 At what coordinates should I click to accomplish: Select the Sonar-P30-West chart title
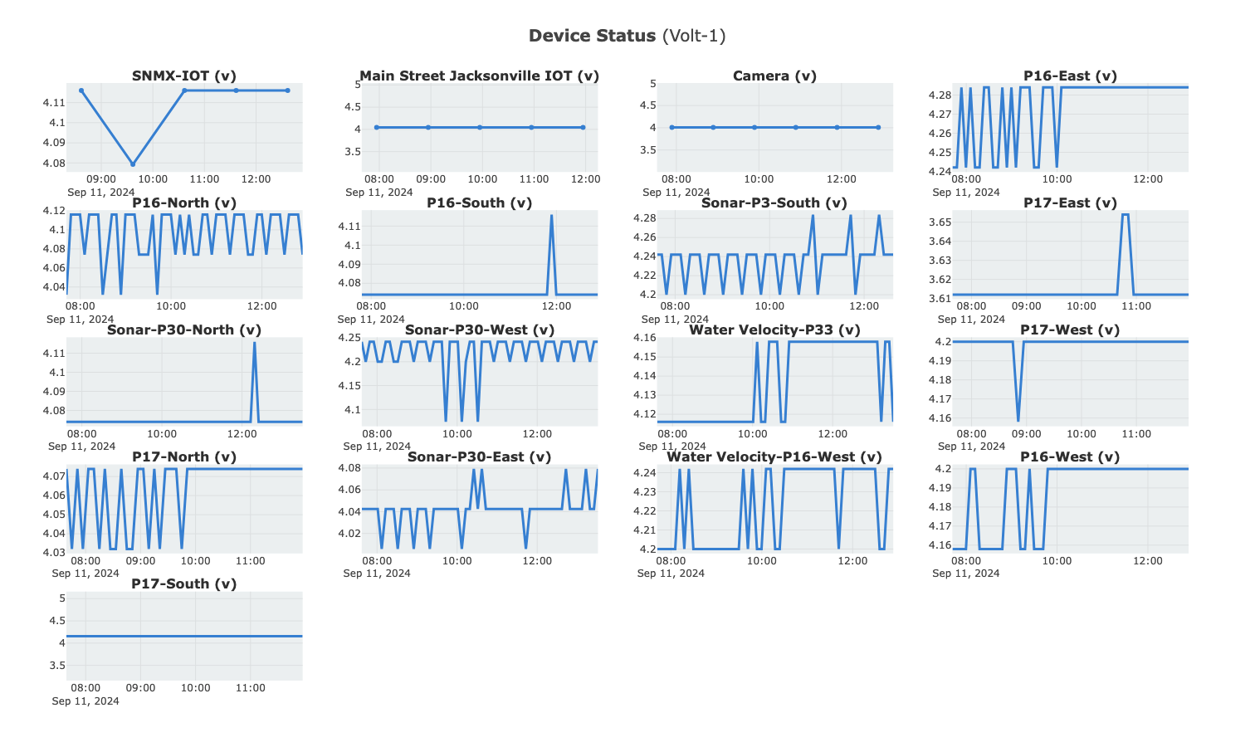click(x=479, y=330)
